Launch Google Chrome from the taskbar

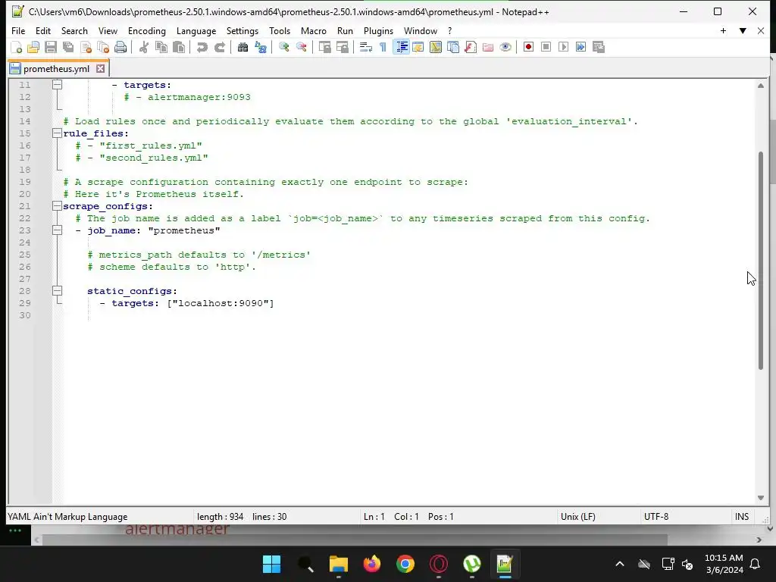pyautogui.click(x=405, y=564)
